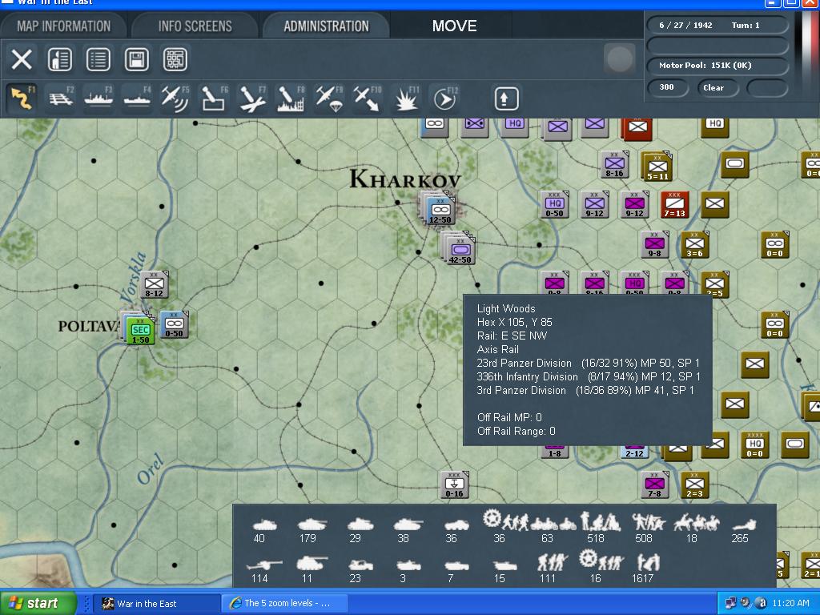820x615 pixels.
Task: Select the 0-16 counter at map bottom
Action: point(454,484)
